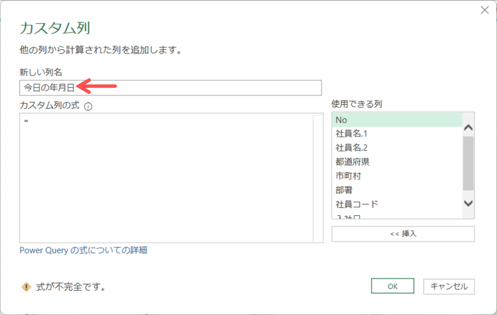Select No in the available columns list
497x315 pixels.
point(397,120)
